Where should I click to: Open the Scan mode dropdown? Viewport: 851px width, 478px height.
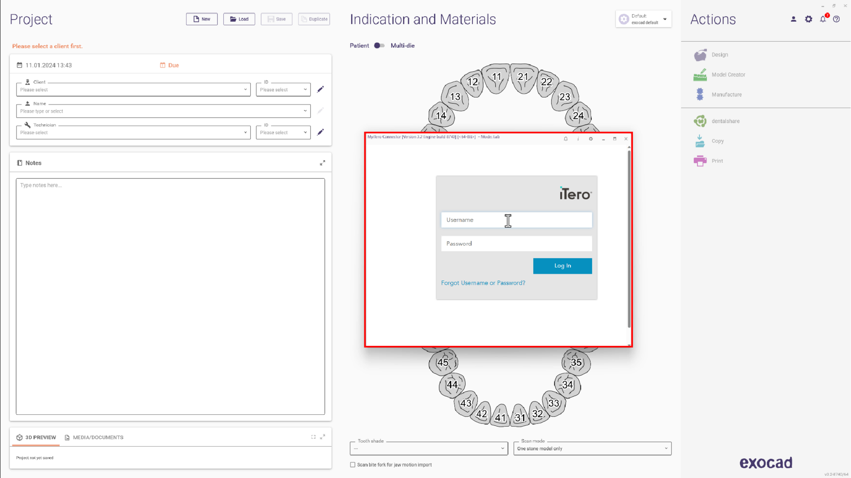click(x=592, y=449)
